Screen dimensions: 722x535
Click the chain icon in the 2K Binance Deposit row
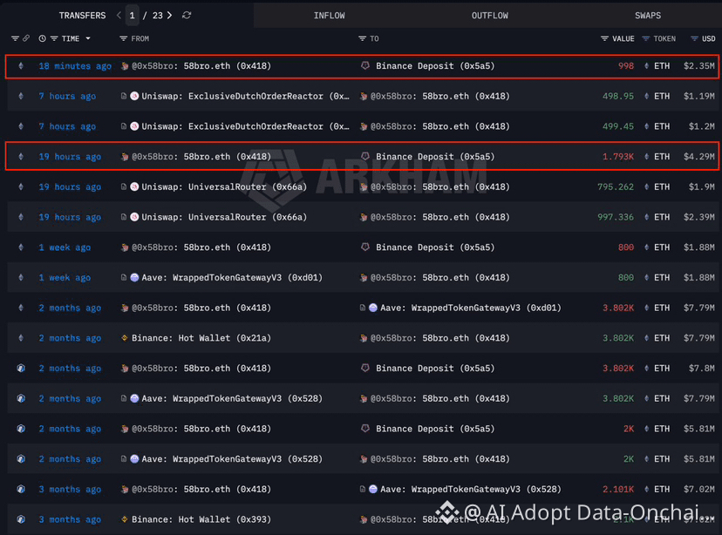tap(21, 430)
